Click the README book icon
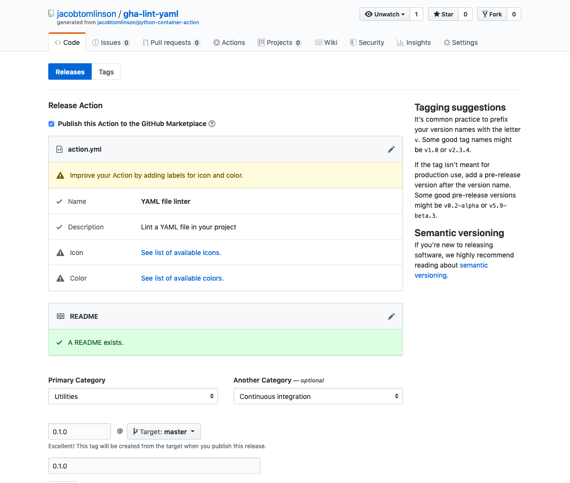 [x=60, y=316]
